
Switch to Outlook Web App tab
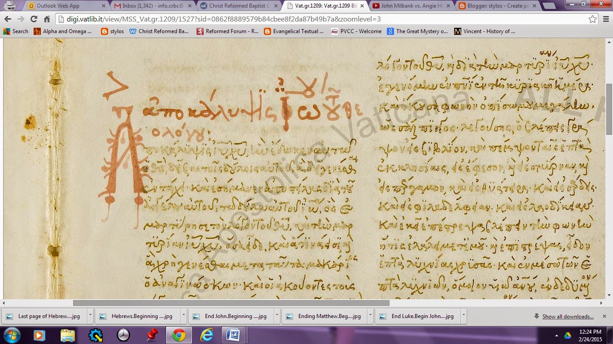(66, 6)
